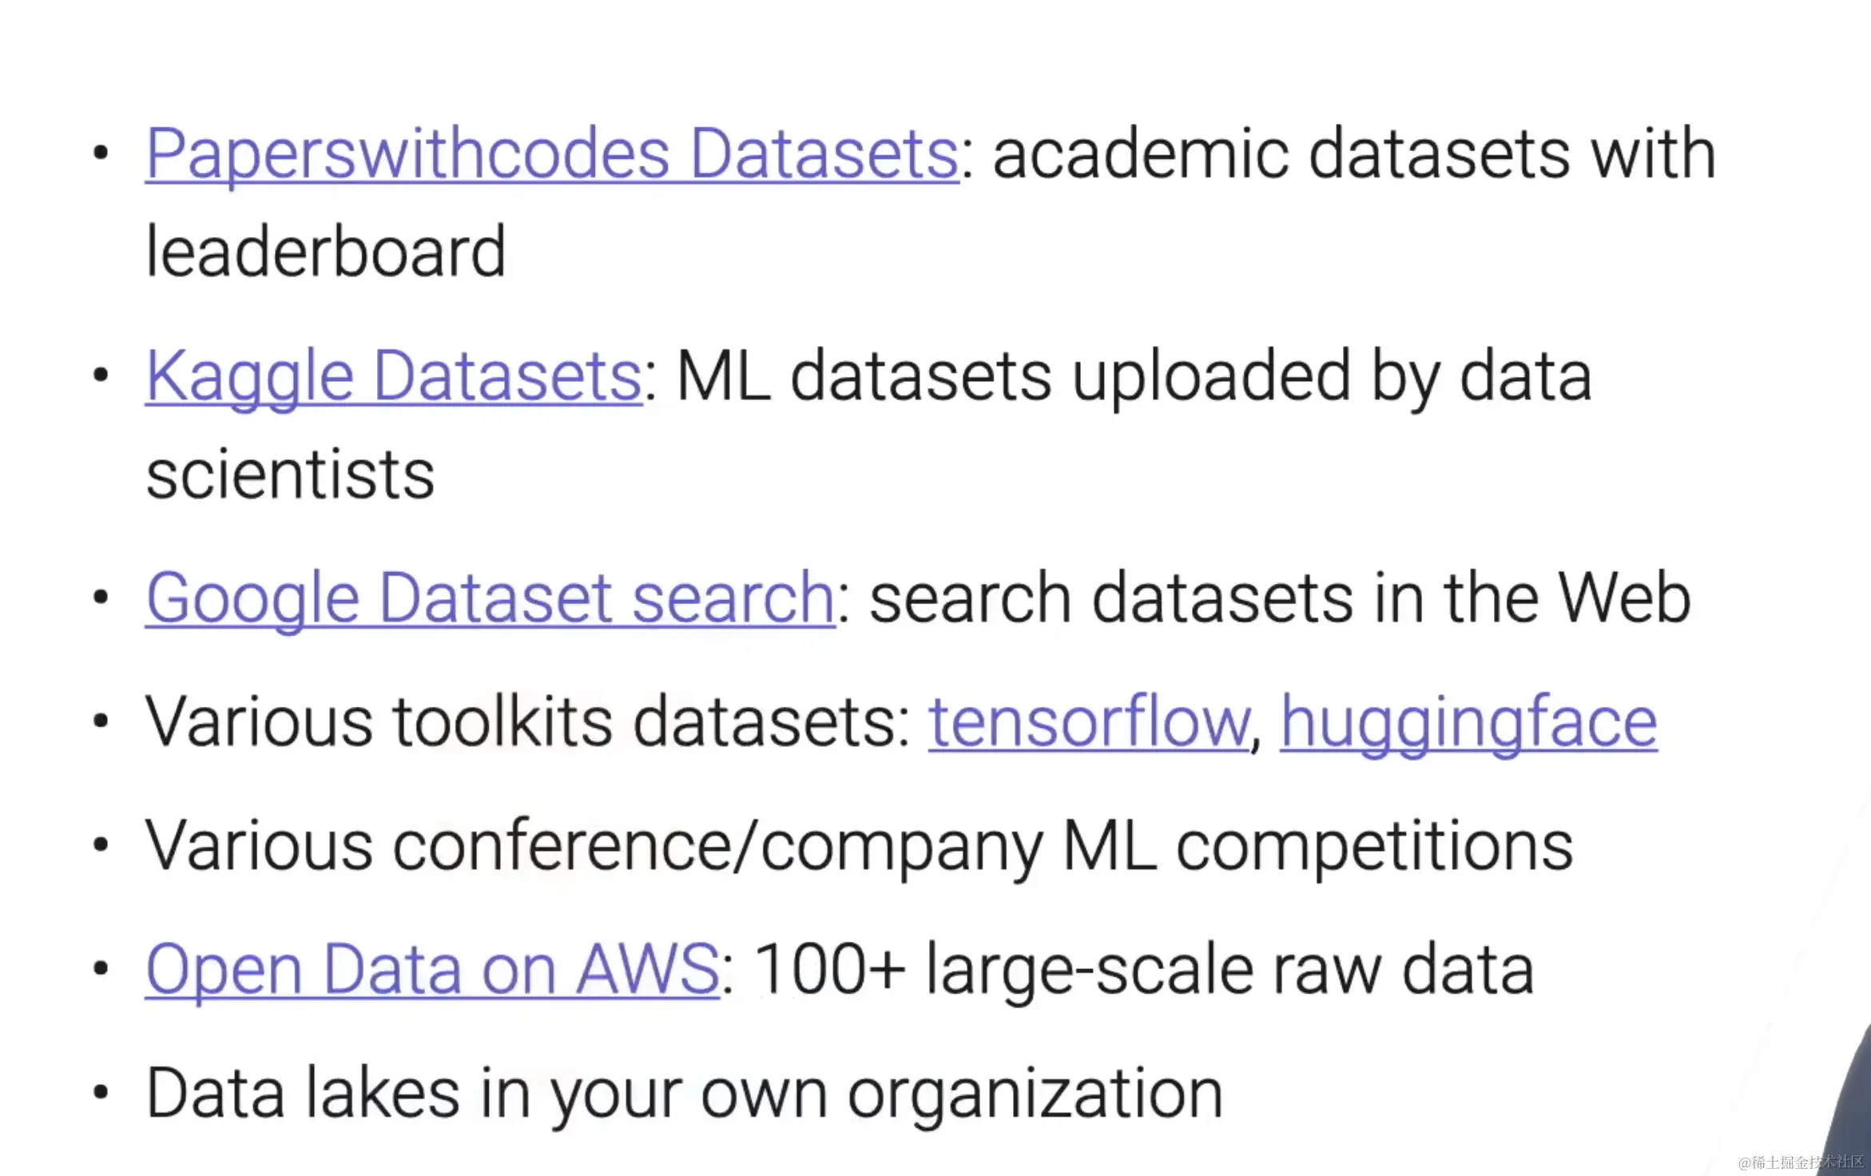Image resolution: width=1871 pixels, height=1176 pixels.
Task: Follow the Open Data on AWS link
Action: [432, 970]
